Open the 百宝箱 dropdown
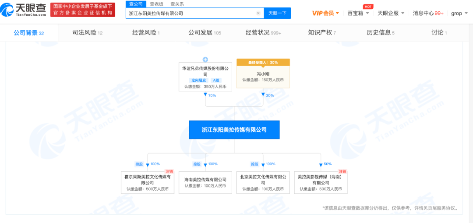 358,13
